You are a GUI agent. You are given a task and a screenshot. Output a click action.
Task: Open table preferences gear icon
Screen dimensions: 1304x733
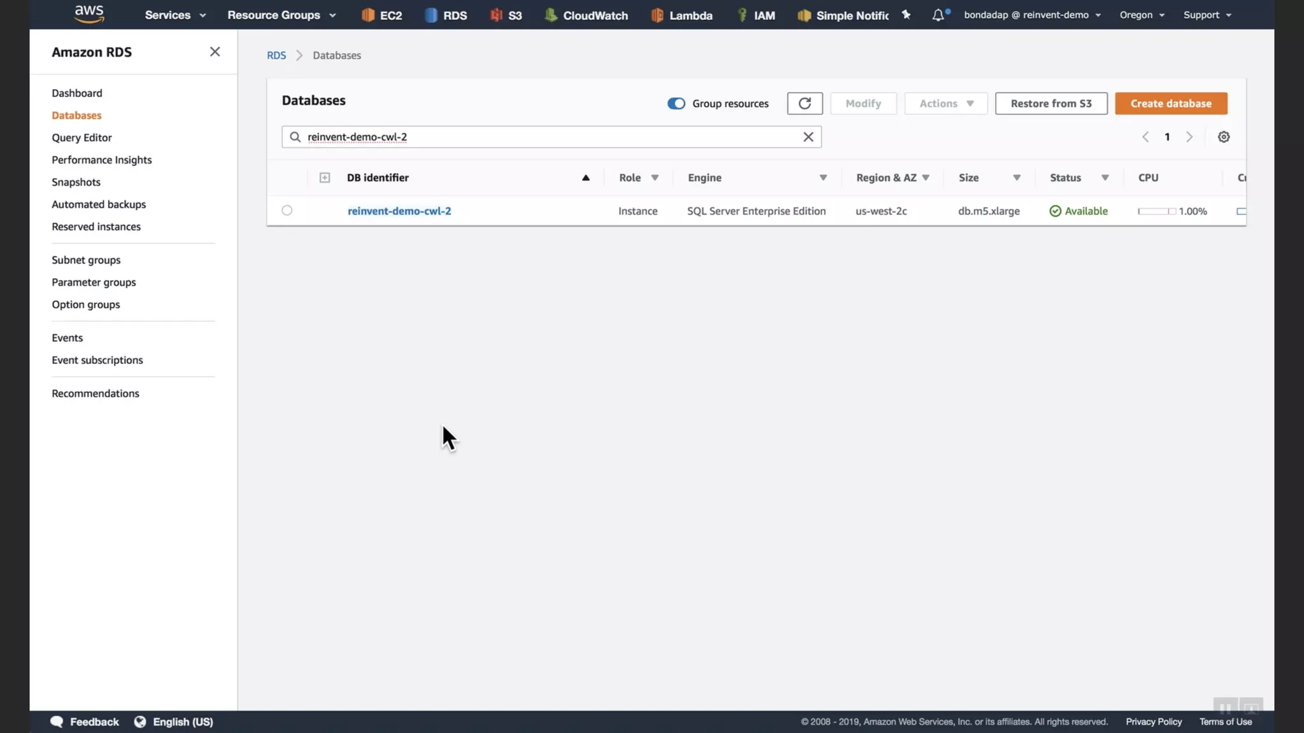pyautogui.click(x=1223, y=137)
